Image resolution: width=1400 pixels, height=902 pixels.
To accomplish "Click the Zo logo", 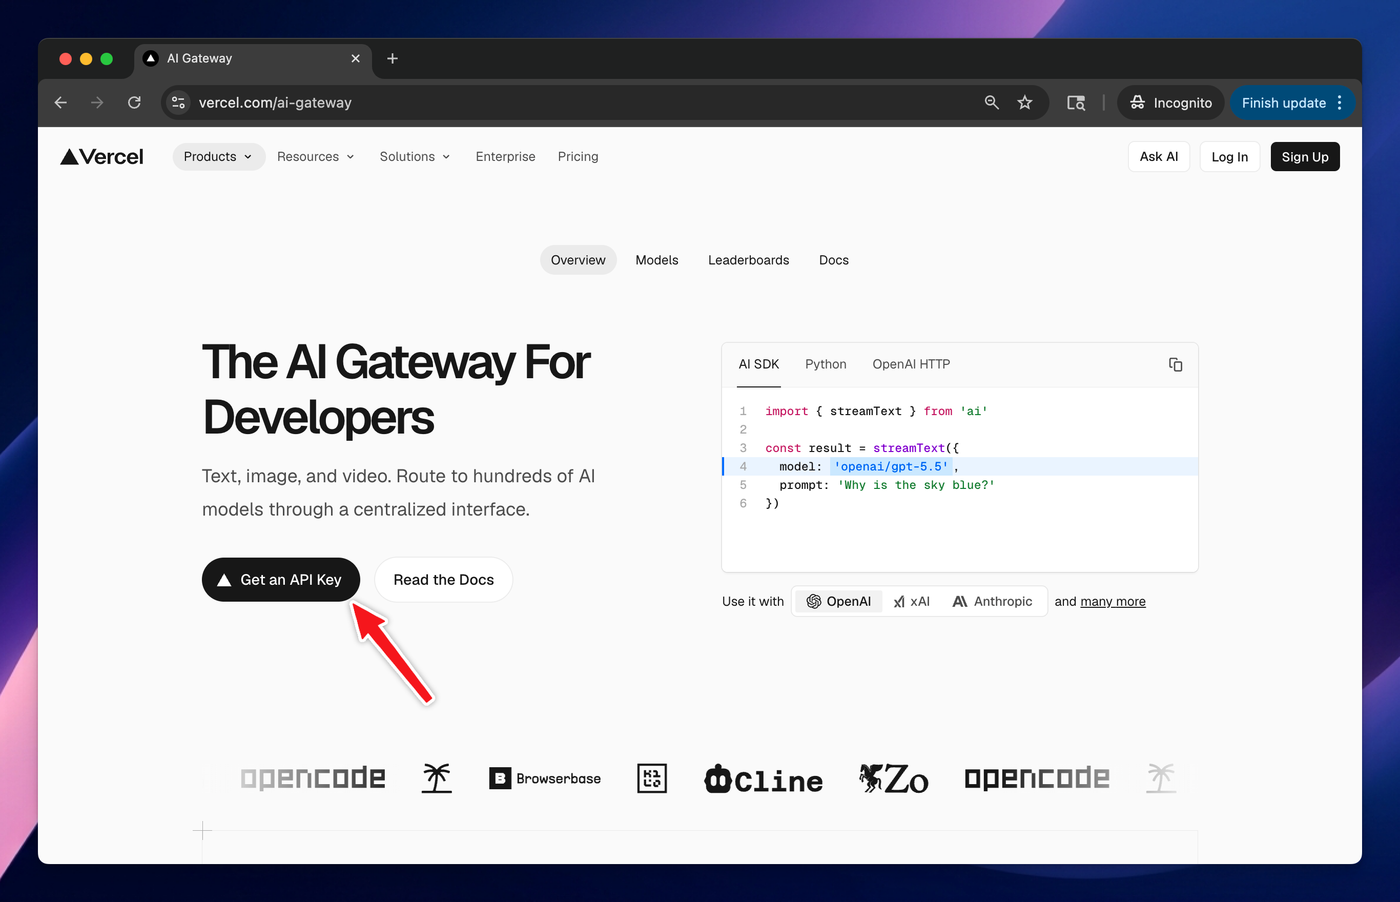I will (x=894, y=778).
